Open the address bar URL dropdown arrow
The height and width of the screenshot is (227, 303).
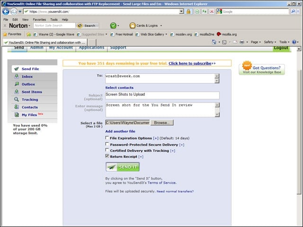pyautogui.click(x=181, y=11)
